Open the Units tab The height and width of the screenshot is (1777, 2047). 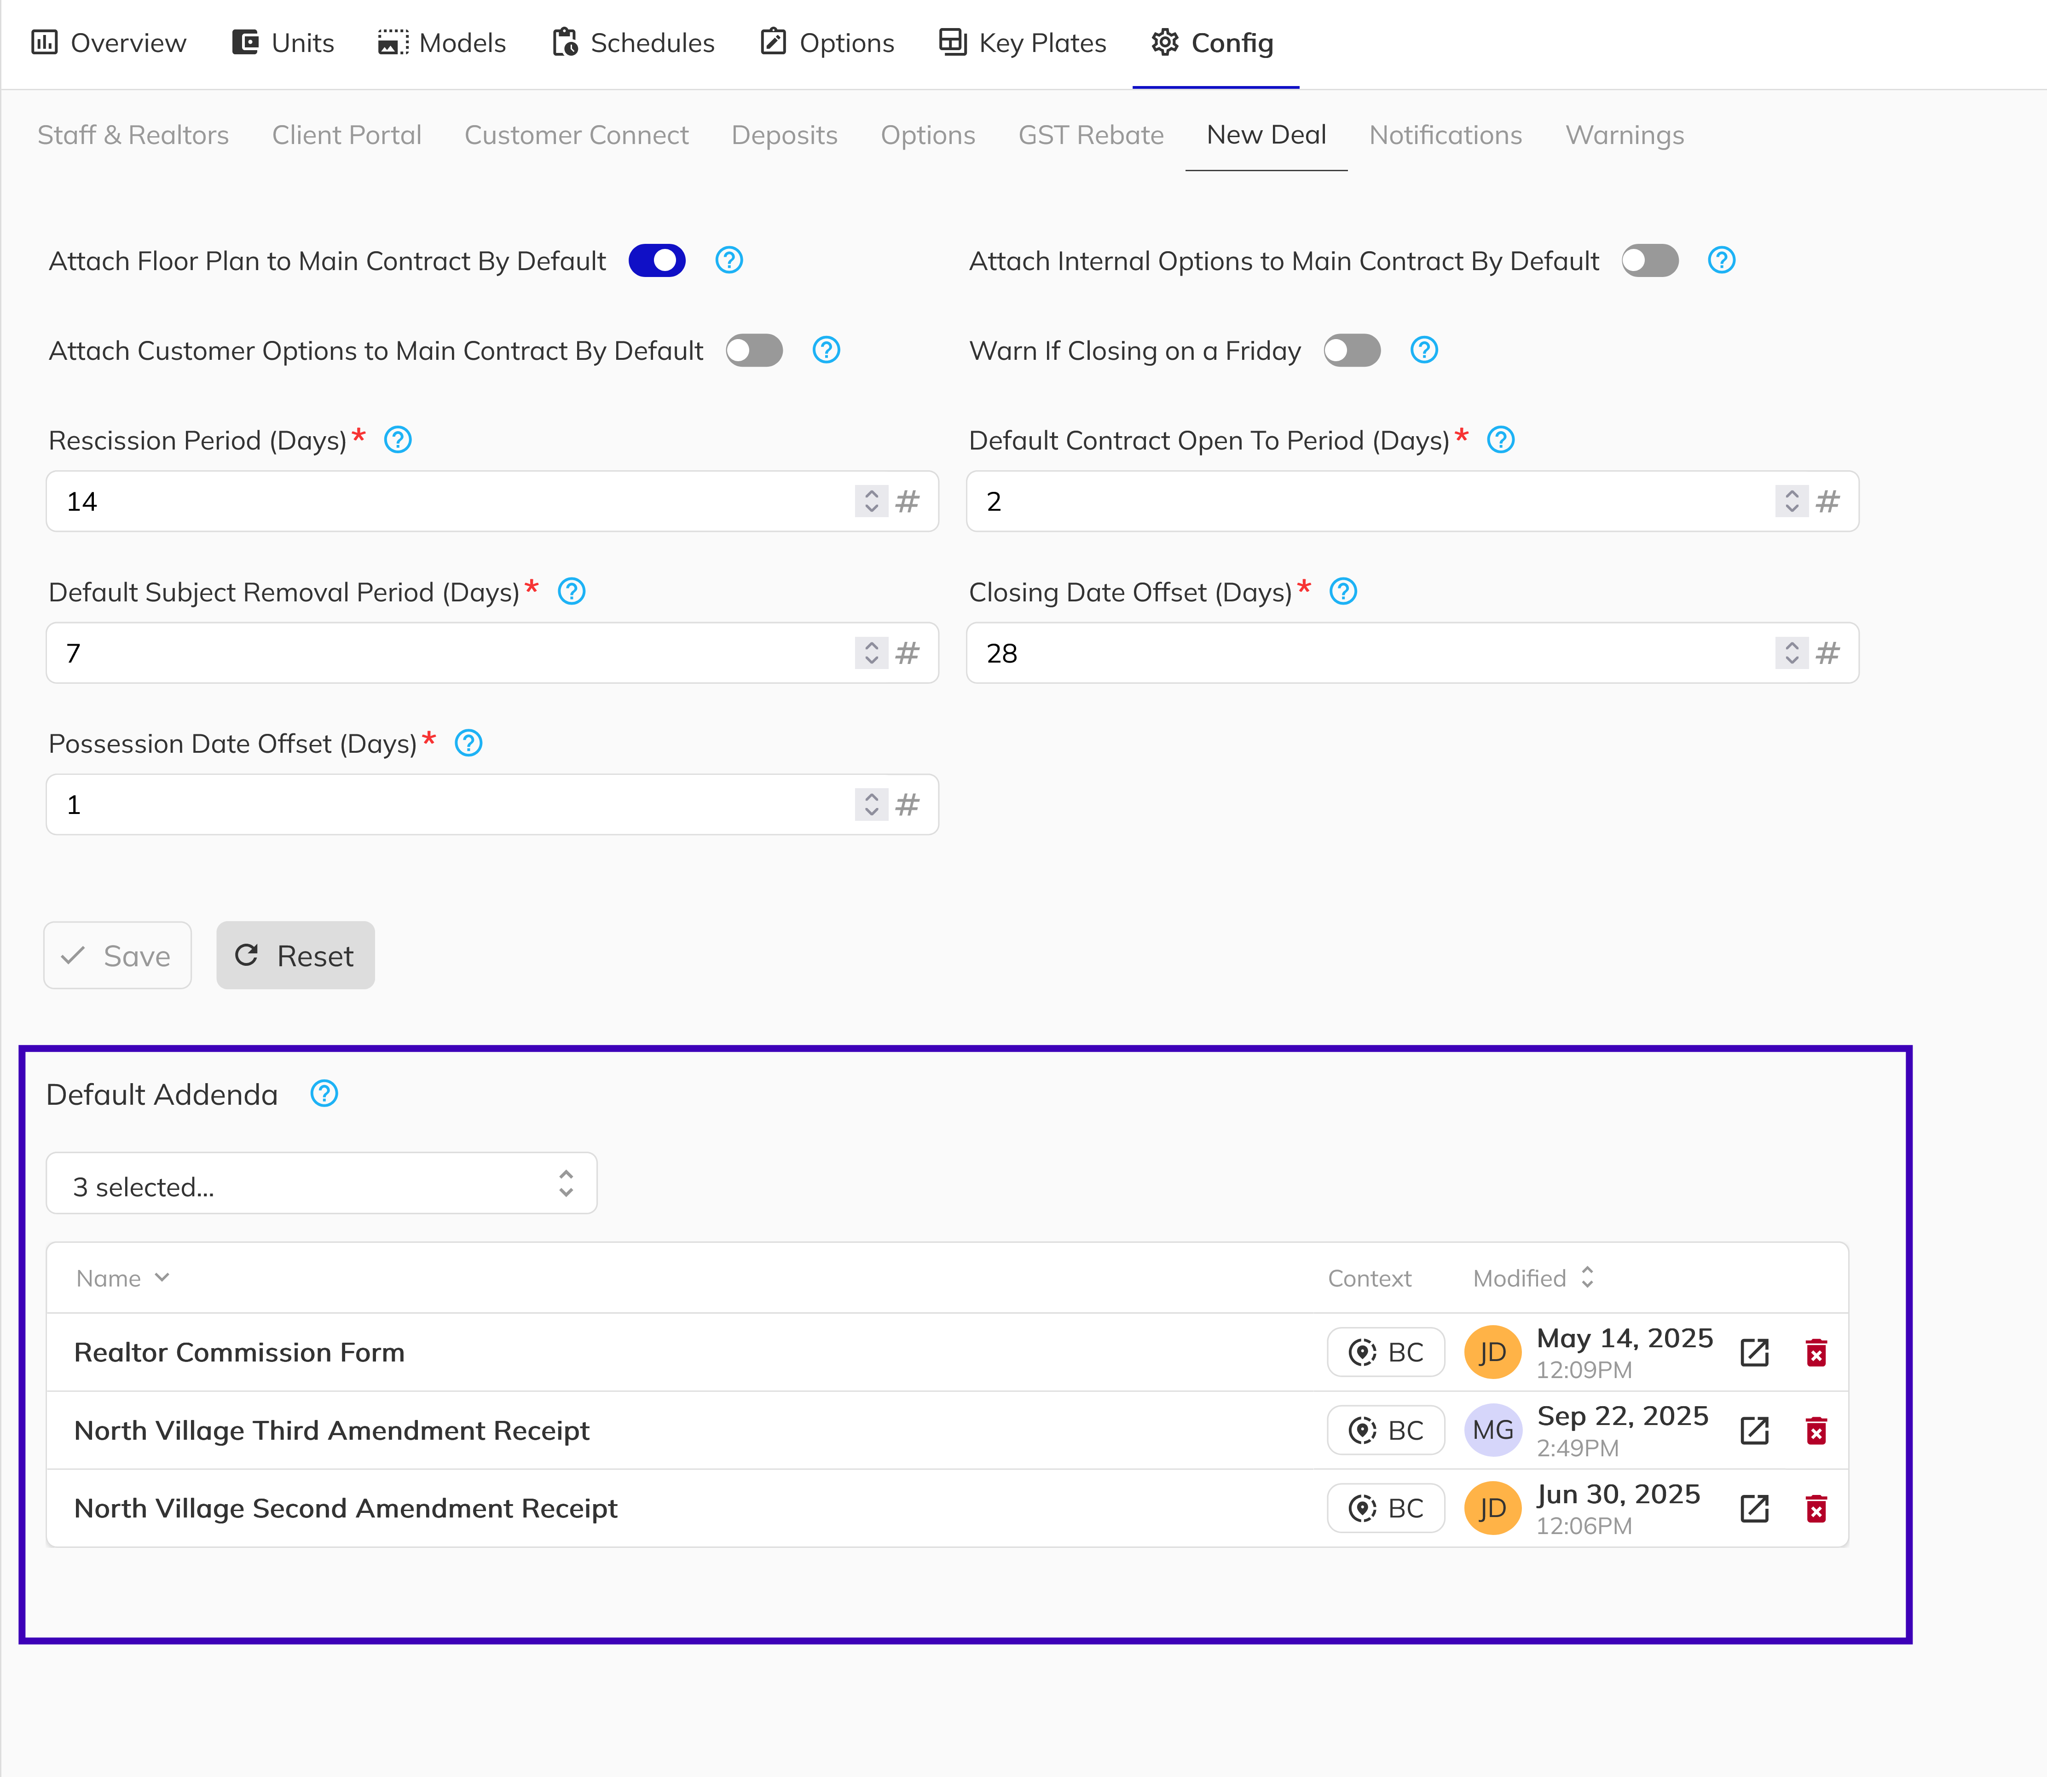click(283, 44)
